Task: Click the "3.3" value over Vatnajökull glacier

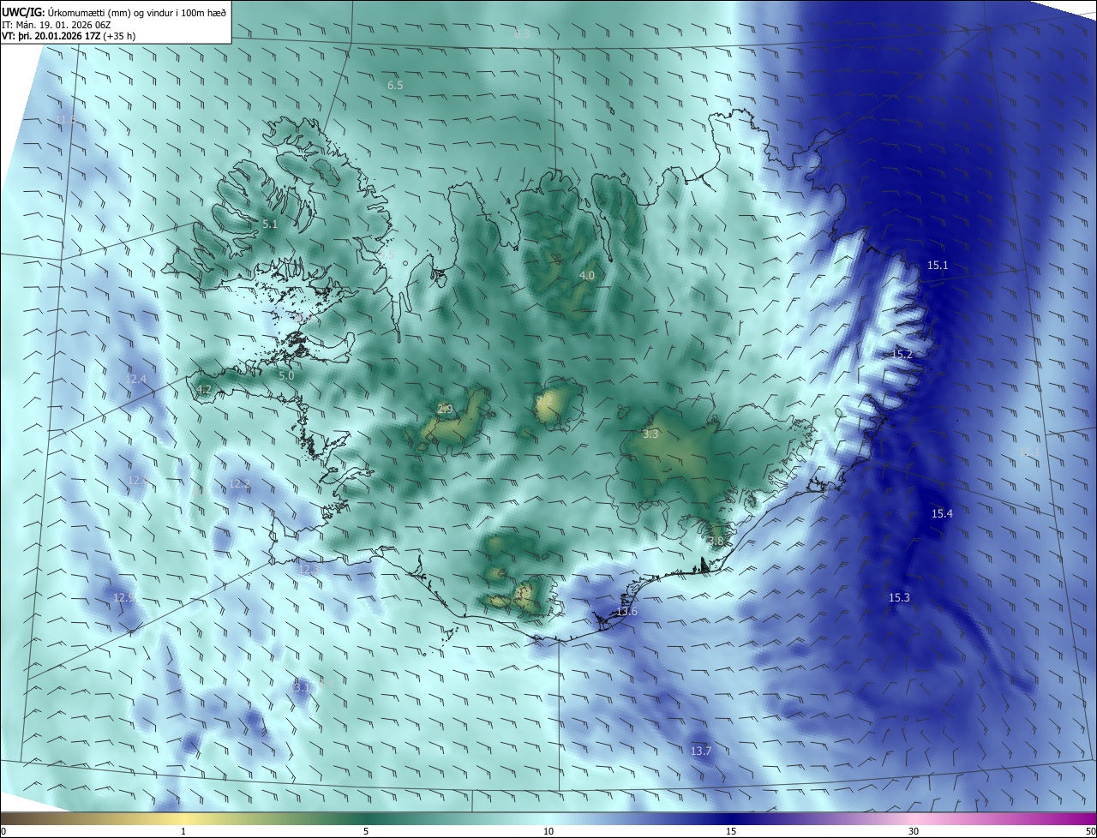Action: coord(650,434)
